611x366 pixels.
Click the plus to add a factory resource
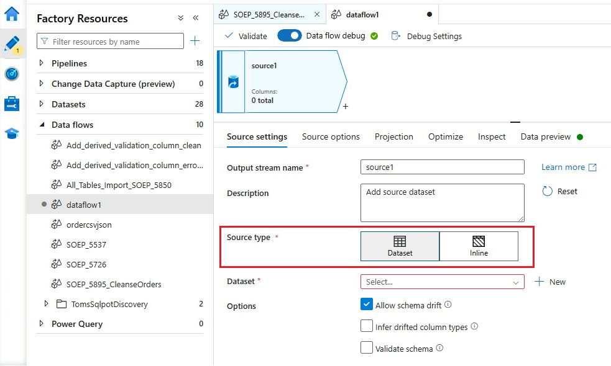195,40
